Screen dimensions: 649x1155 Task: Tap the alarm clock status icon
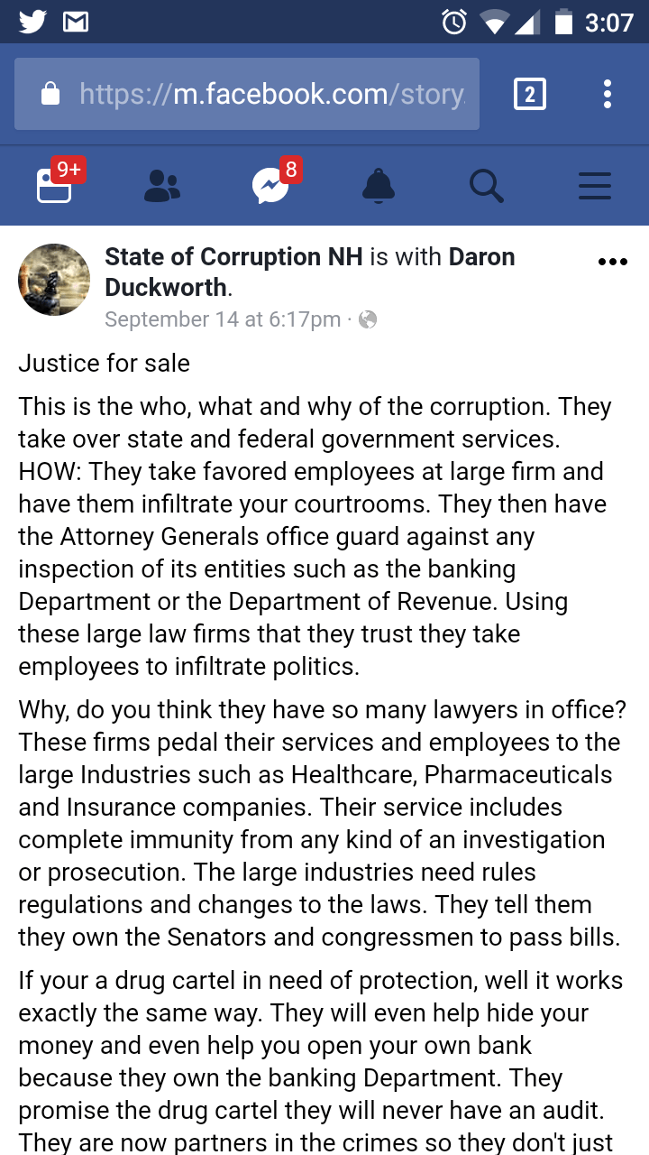coord(454,22)
